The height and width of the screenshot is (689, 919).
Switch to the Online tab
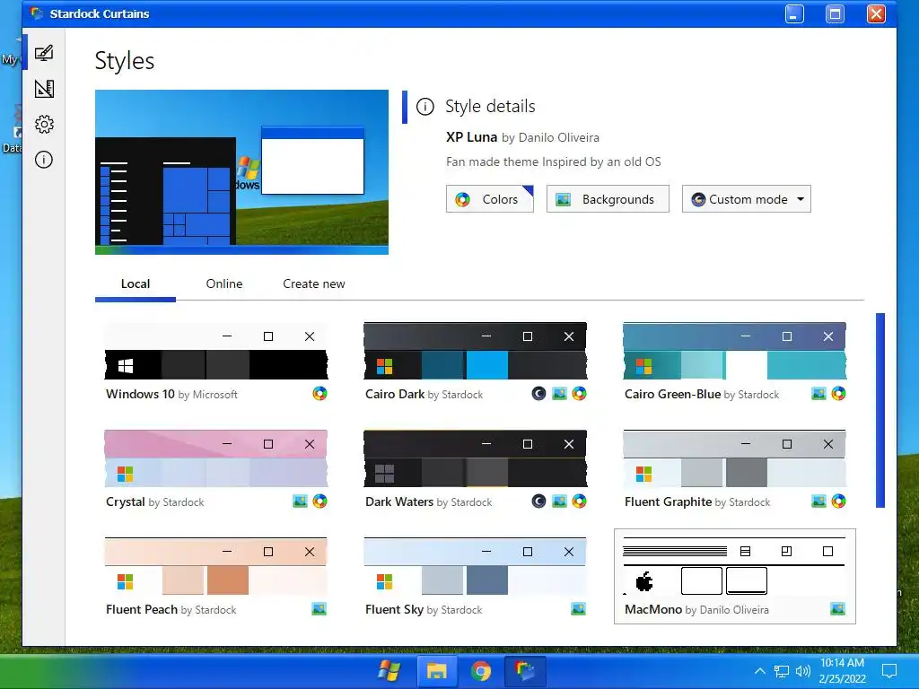point(224,284)
